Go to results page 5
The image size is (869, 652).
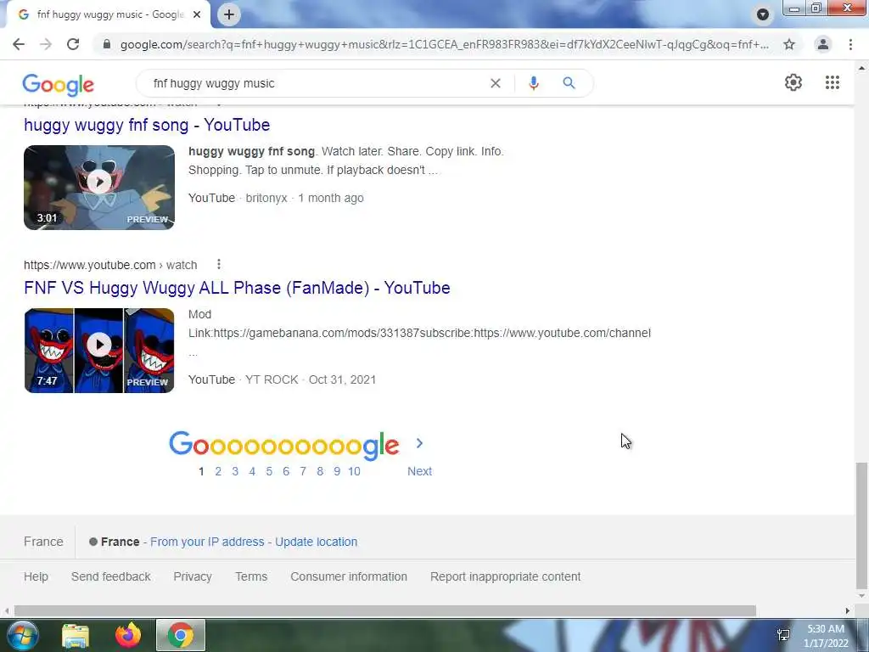(269, 471)
